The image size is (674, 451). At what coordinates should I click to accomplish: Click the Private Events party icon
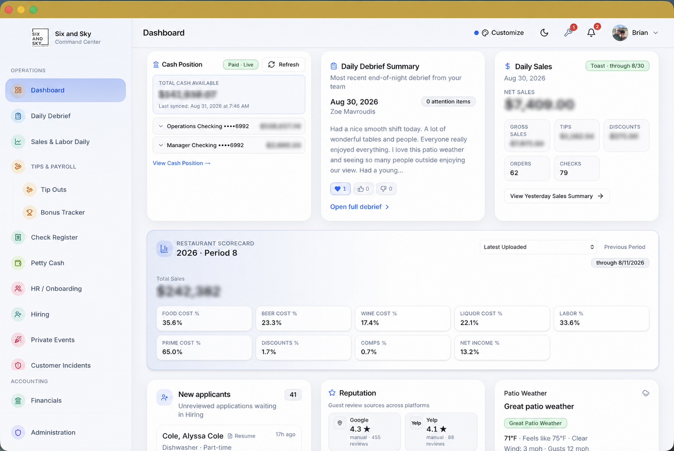coord(18,340)
